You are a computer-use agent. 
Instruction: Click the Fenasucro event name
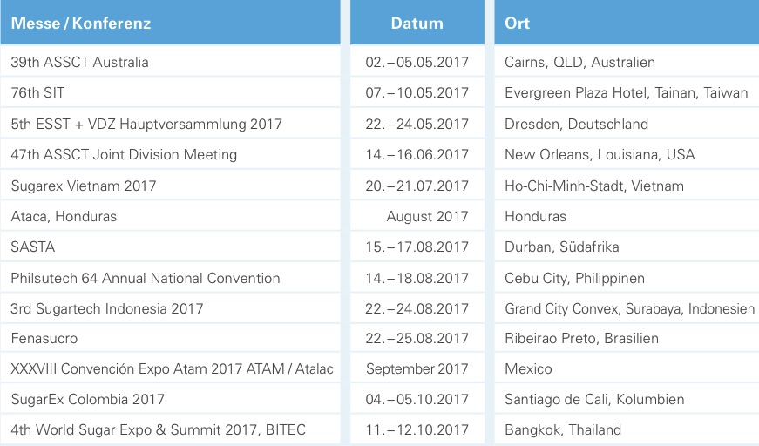coord(44,338)
